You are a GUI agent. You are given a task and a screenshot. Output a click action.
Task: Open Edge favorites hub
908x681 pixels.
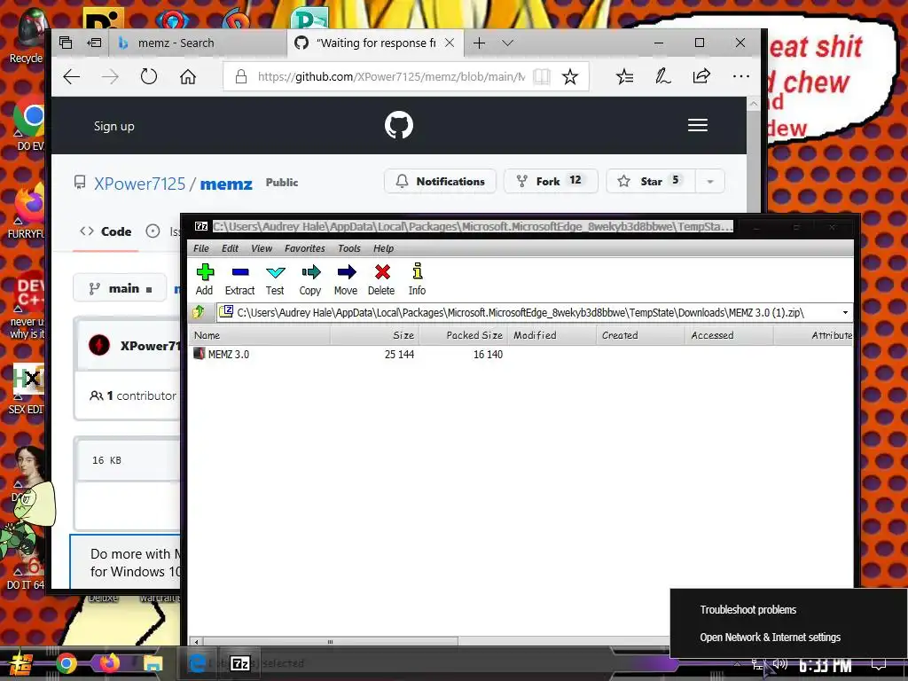click(624, 76)
